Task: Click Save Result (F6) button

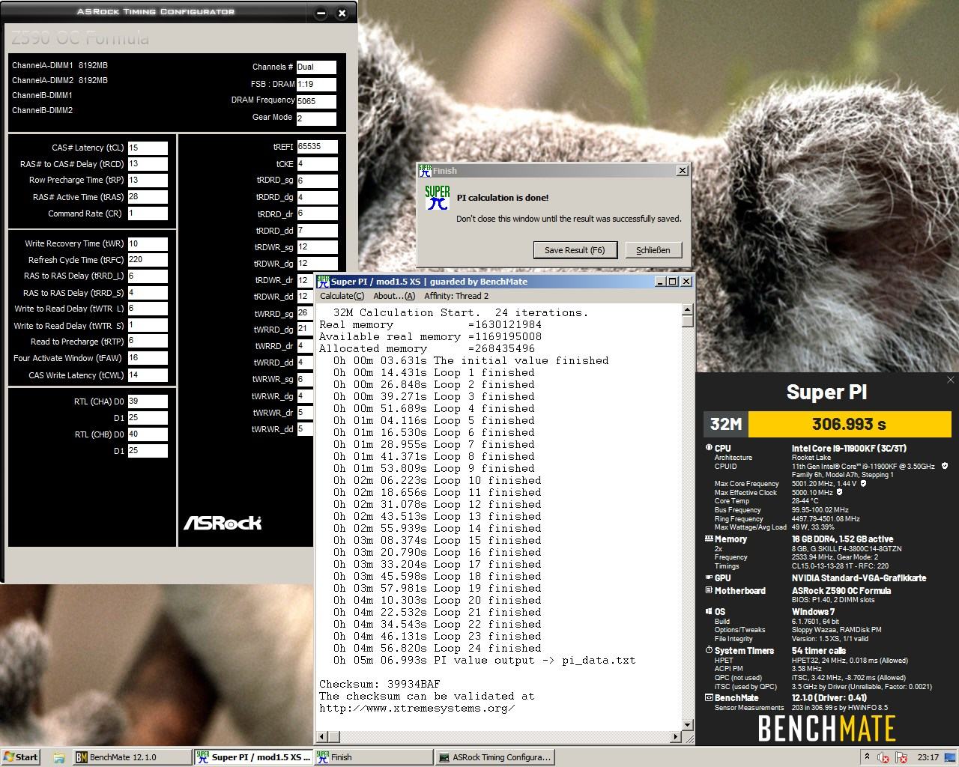Action: 575,250
